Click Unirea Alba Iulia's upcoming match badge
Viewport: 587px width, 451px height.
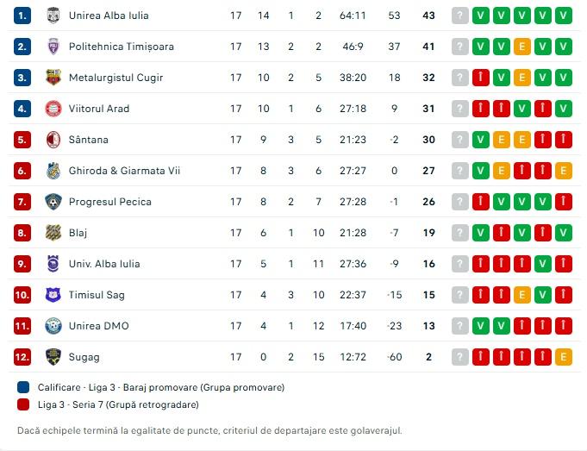pos(461,16)
